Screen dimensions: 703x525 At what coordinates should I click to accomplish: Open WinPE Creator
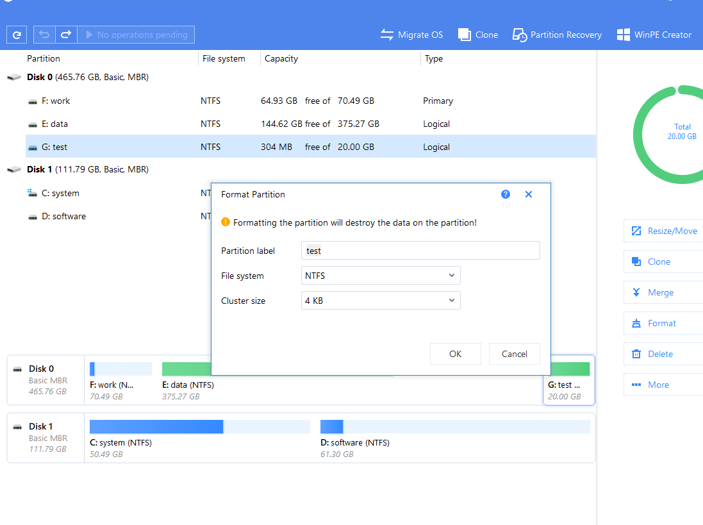coord(654,35)
